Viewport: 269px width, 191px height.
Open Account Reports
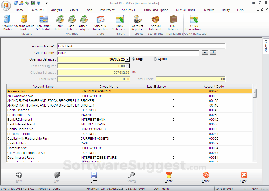[138, 23]
